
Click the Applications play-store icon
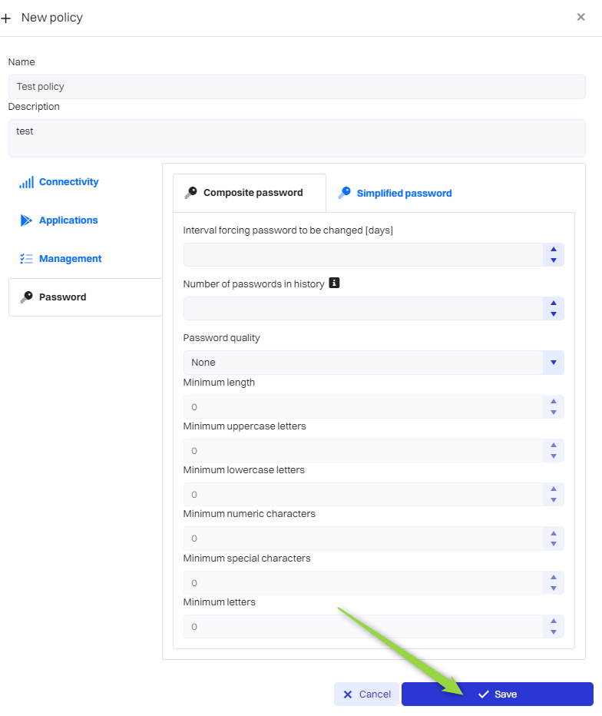point(26,220)
